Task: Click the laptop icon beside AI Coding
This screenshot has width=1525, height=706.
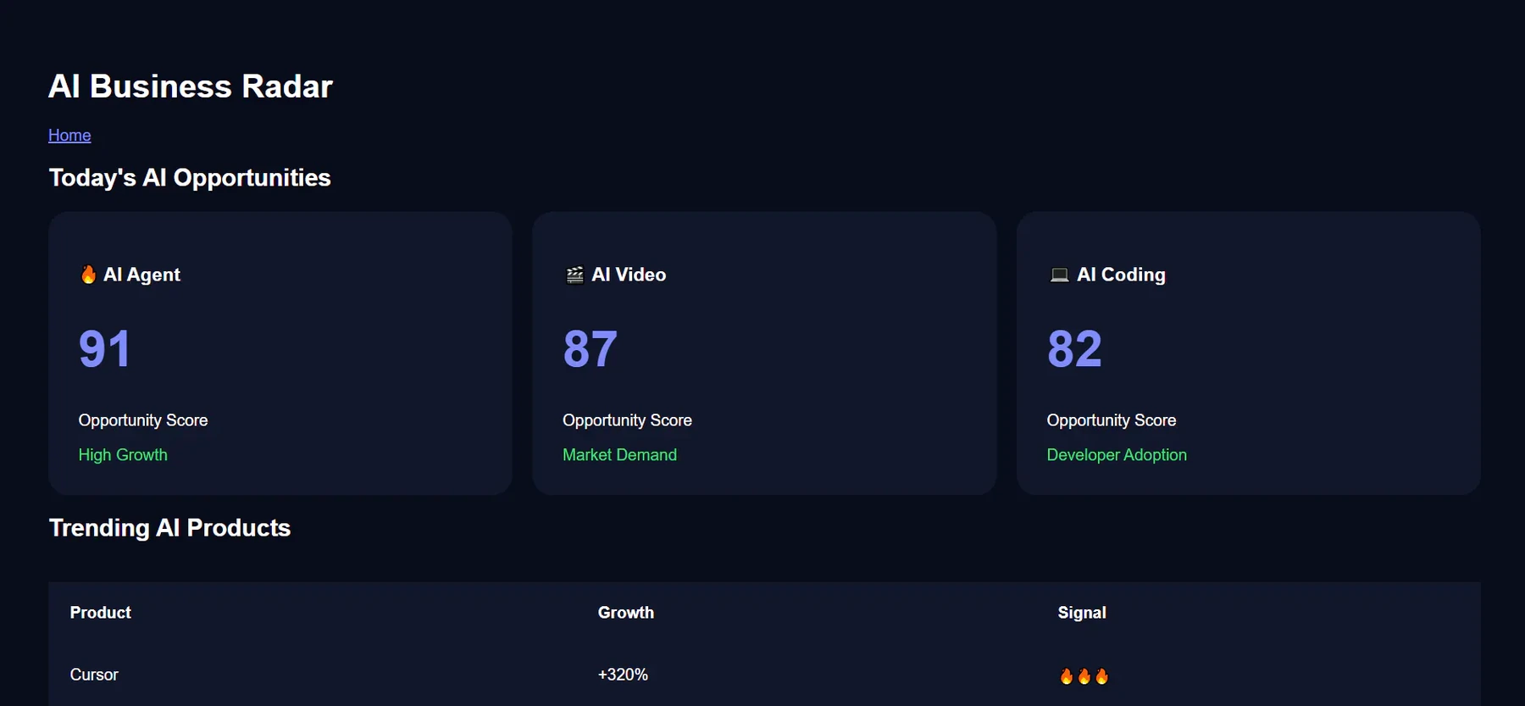Action: click(x=1059, y=275)
